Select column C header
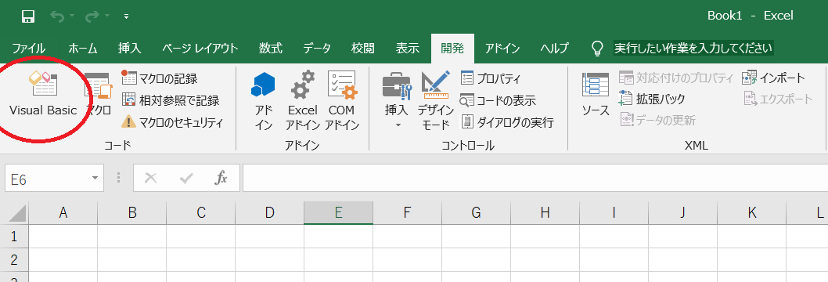828x282 pixels. click(x=200, y=213)
